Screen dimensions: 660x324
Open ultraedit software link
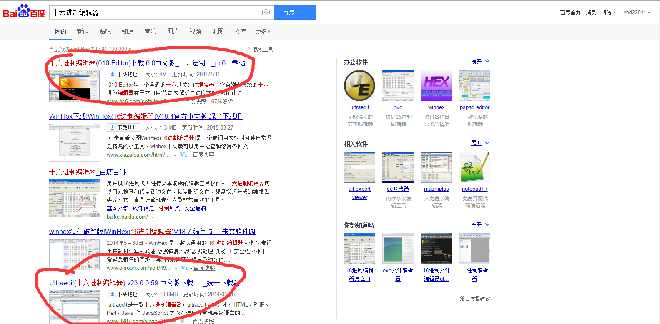pyautogui.click(x=359, y=107)
